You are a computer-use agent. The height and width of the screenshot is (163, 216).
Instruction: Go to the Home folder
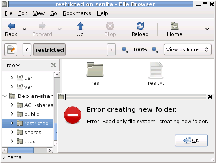click(175, 26)
